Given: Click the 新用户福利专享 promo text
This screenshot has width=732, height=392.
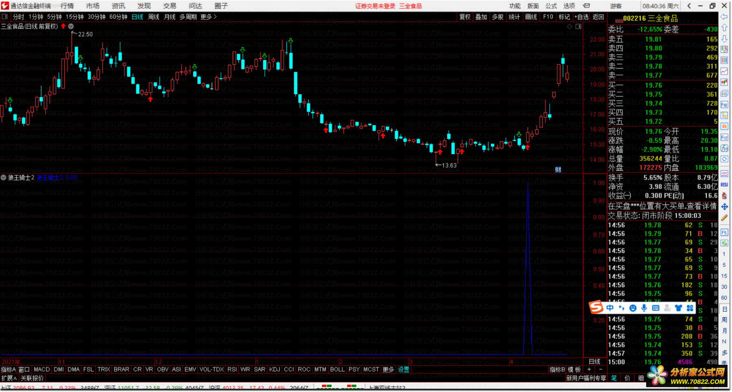Looking at the screenshot, I should pyautogui.click(x=586, y=378).
